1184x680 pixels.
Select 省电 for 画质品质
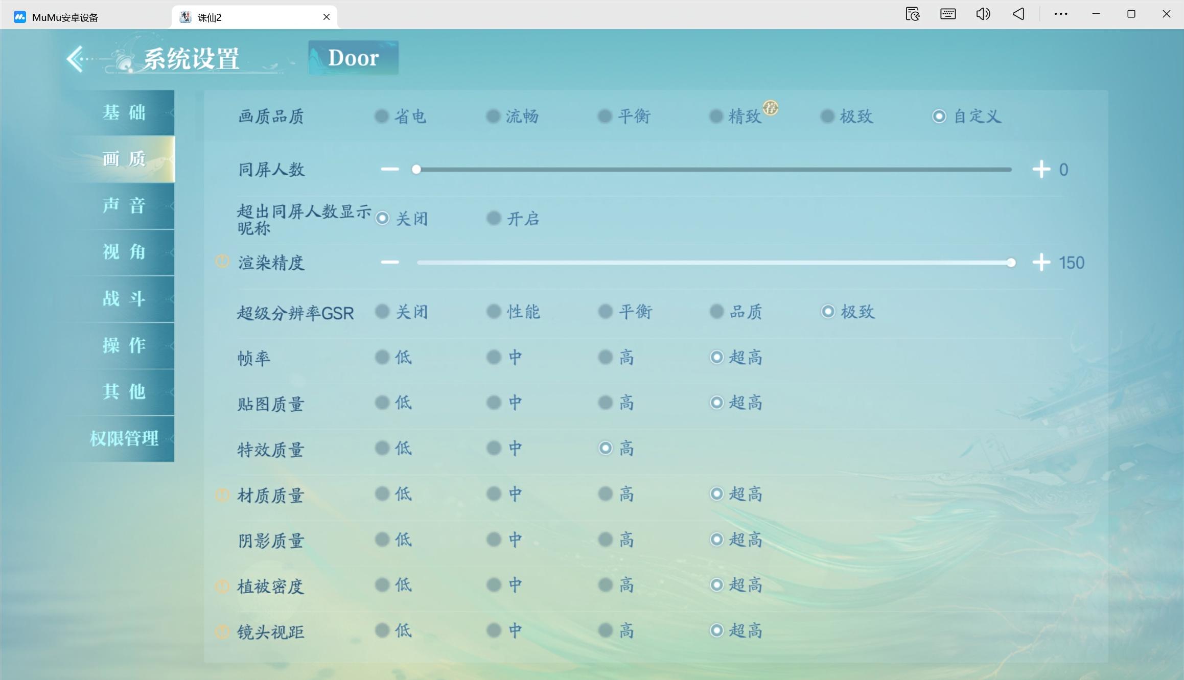pos(382,116)
